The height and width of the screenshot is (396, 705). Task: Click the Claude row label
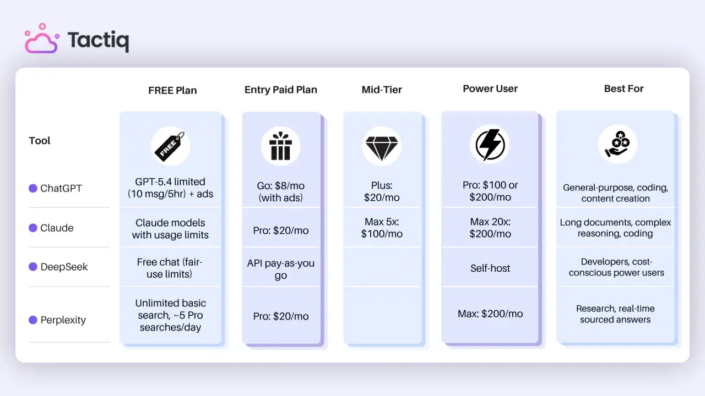[57, 228]
